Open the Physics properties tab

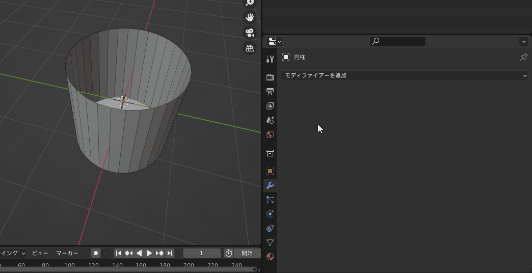click(x=270, y=214)
